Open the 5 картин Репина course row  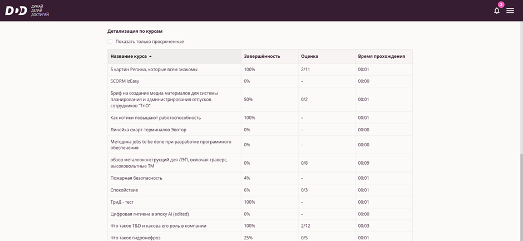point(154,70)
